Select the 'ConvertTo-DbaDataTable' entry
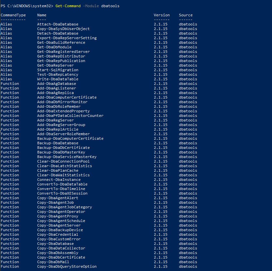This screenshot has height=271, width=272. pos(62,184)
